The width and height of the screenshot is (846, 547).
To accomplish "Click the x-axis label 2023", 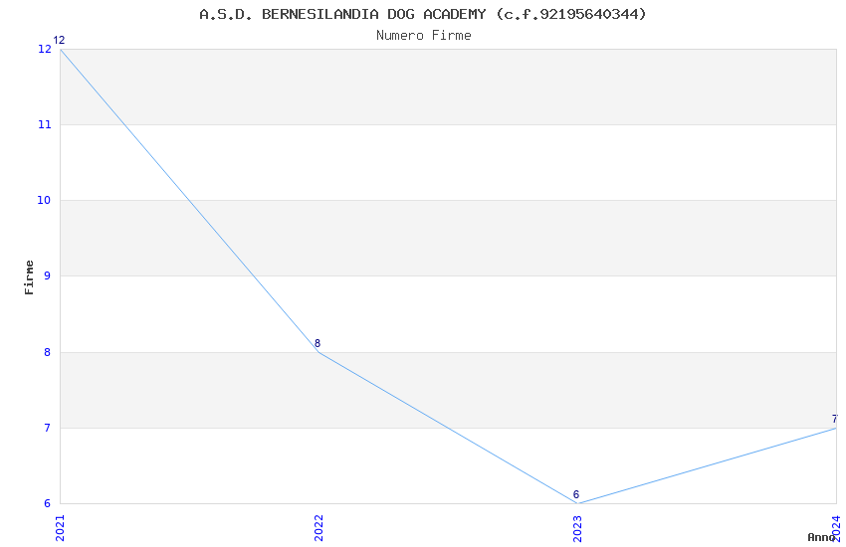I will (x=577, y=528).
